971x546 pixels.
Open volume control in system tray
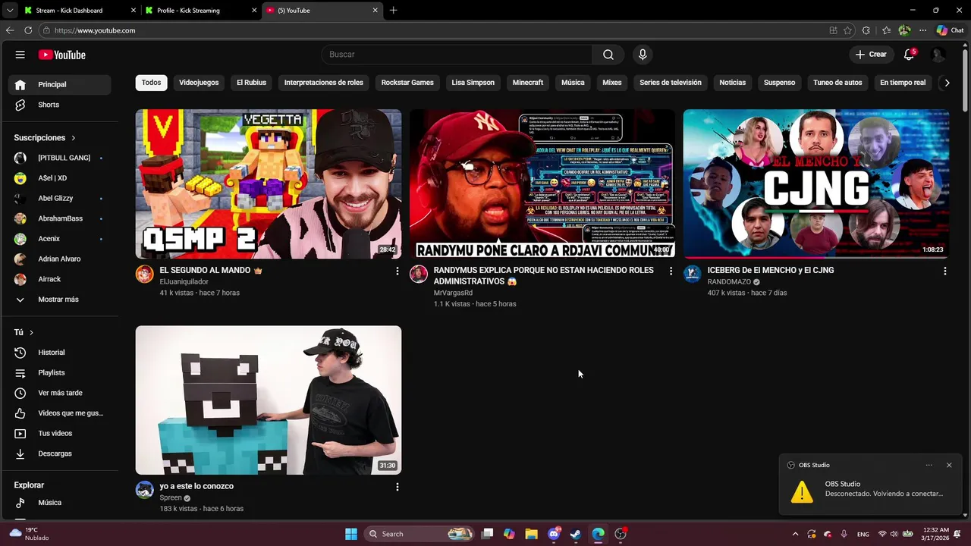click(894, 534)
